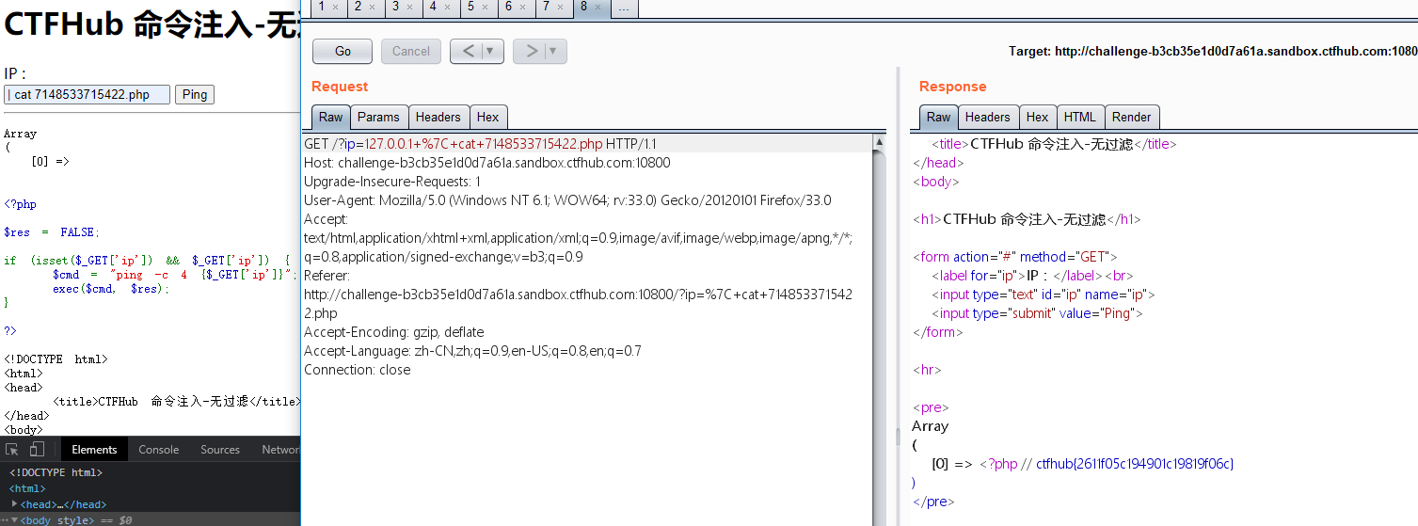The height and width of the screenshot is (526, 1418).
Task: Open the Params tab in Request panel
Action: point(378,117)
